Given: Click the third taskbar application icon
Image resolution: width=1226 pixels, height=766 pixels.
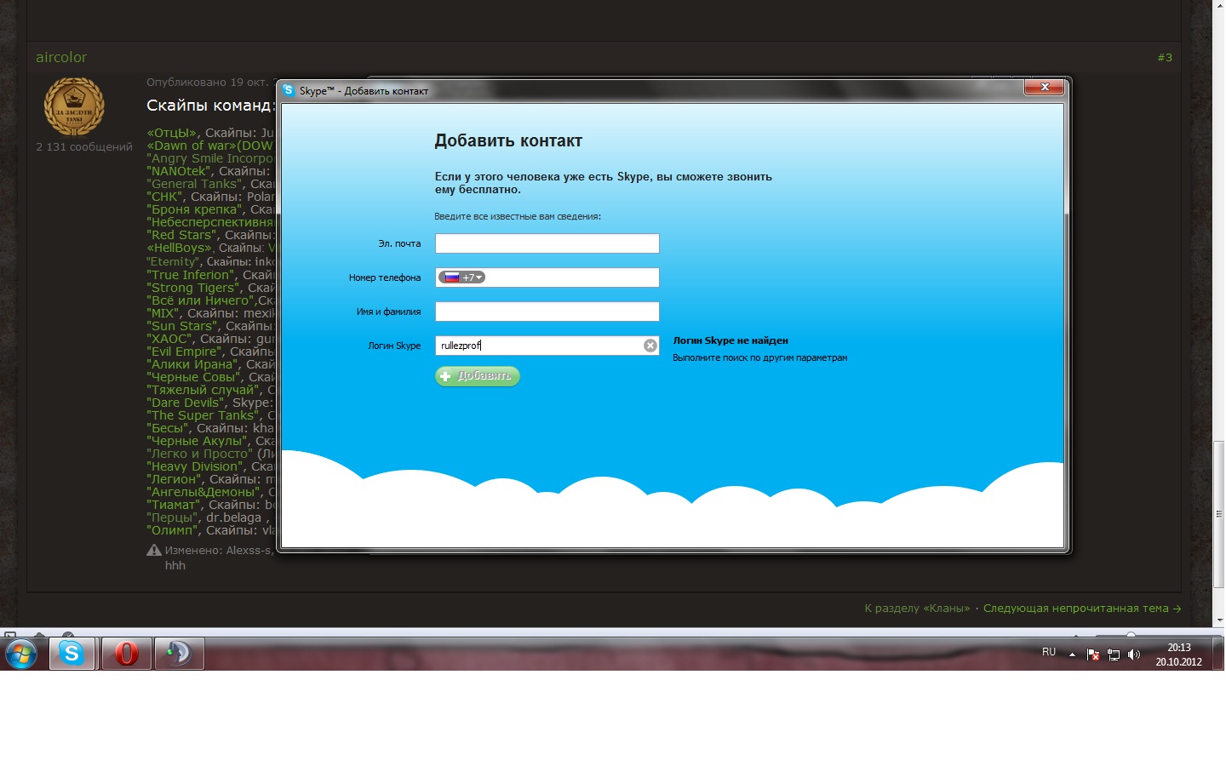Looking at the screenshot, I should point(179,654).
